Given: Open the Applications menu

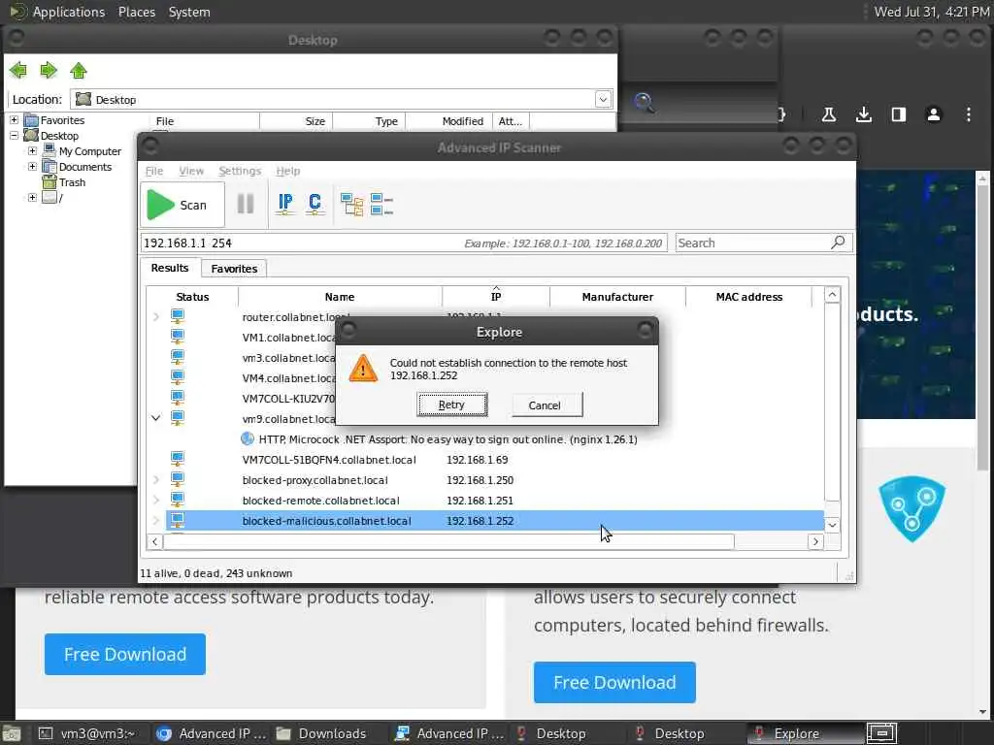Looking at the screenshot, I should tap(69, 12).
